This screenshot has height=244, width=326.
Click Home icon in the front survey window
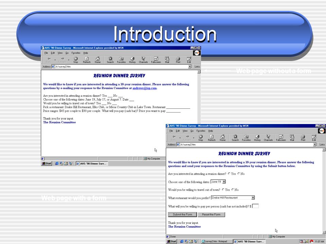223,138
